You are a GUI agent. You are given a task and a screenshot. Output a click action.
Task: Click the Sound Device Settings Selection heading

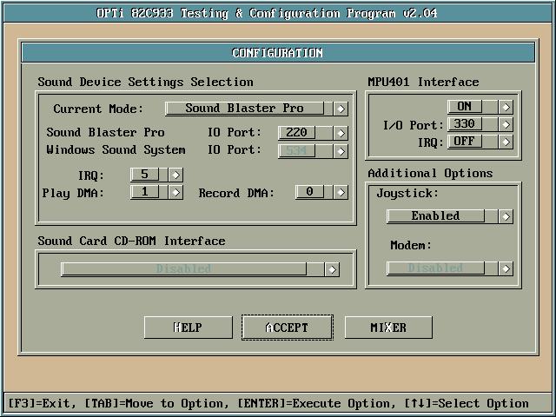coord(145,83)
